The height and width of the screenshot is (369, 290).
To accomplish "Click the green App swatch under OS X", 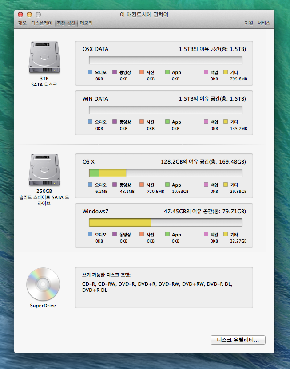I will (167, 185).
